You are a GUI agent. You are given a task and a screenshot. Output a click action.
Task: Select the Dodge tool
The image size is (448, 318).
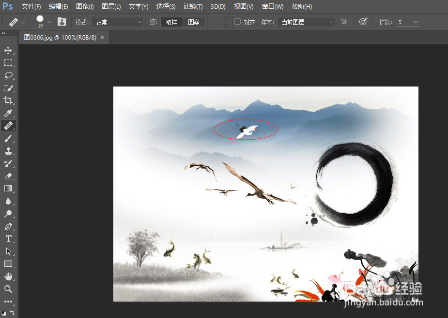[8, 214]
